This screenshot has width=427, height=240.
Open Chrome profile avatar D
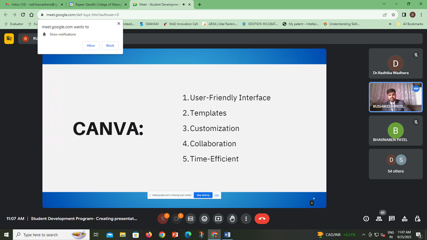pos(413,15)
